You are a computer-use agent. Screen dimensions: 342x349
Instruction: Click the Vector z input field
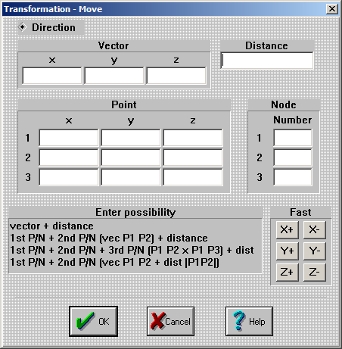pos(176,76)
